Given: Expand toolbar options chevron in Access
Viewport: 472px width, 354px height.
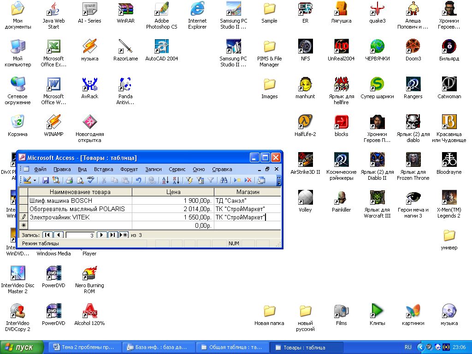Looking at the screenshot, I should [x=279, y=180].
